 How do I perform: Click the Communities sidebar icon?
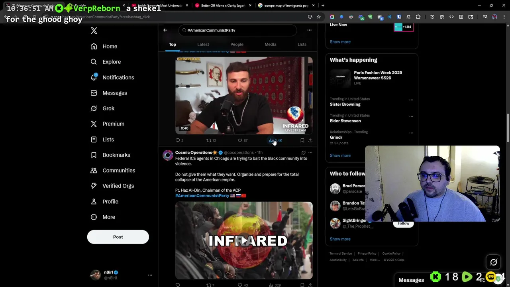tap(94, 171)
